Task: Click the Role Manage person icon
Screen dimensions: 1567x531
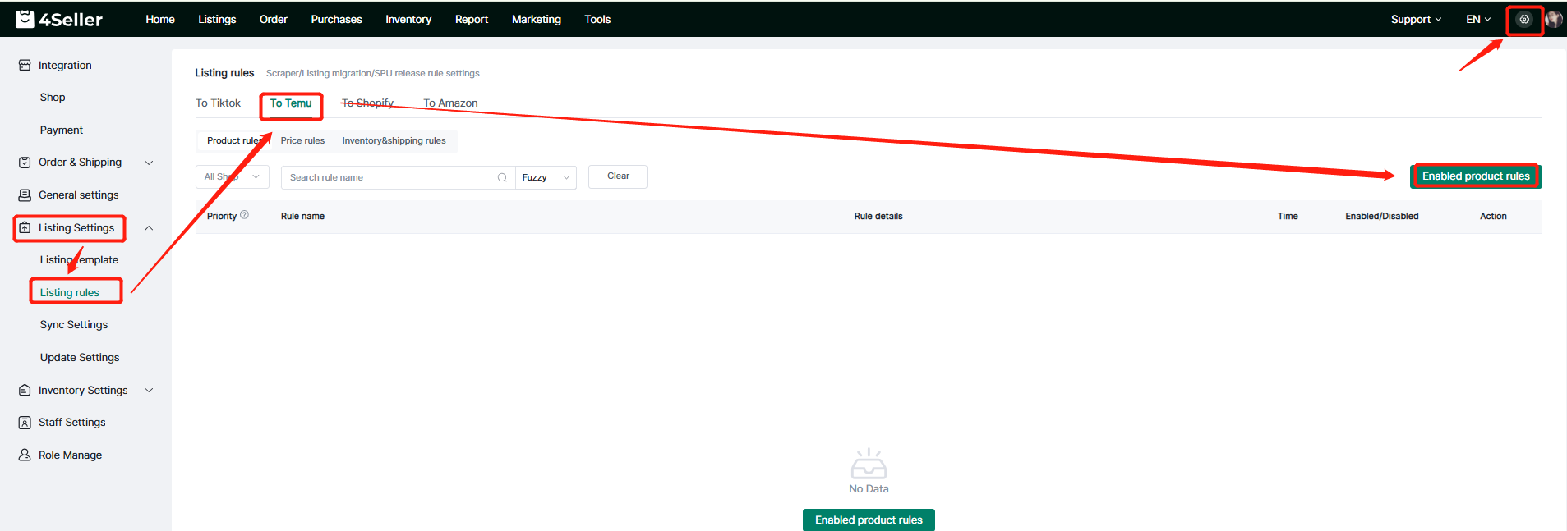Action: [25, 455]
